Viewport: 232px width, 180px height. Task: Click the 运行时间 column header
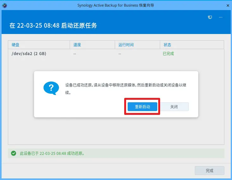point(137,45)
